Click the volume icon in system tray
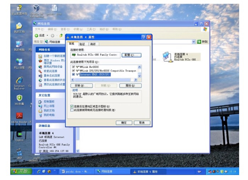Screen dimensions: 248x180 (214, 171)
